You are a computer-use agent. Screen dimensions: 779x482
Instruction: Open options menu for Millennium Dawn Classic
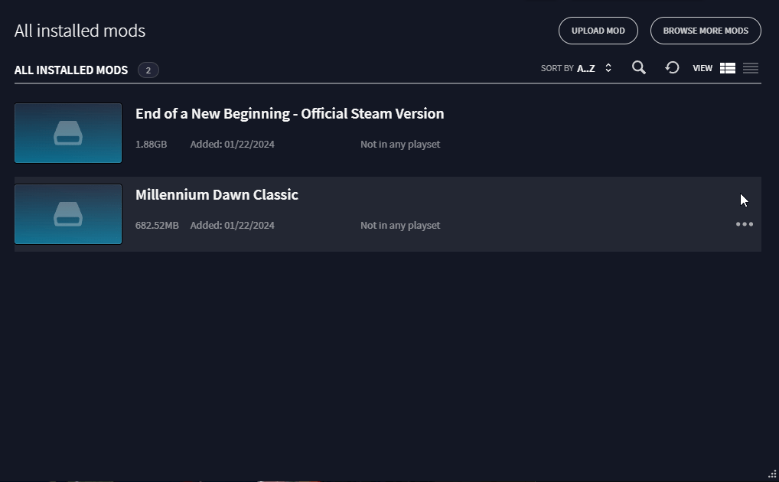coord(744,224)
